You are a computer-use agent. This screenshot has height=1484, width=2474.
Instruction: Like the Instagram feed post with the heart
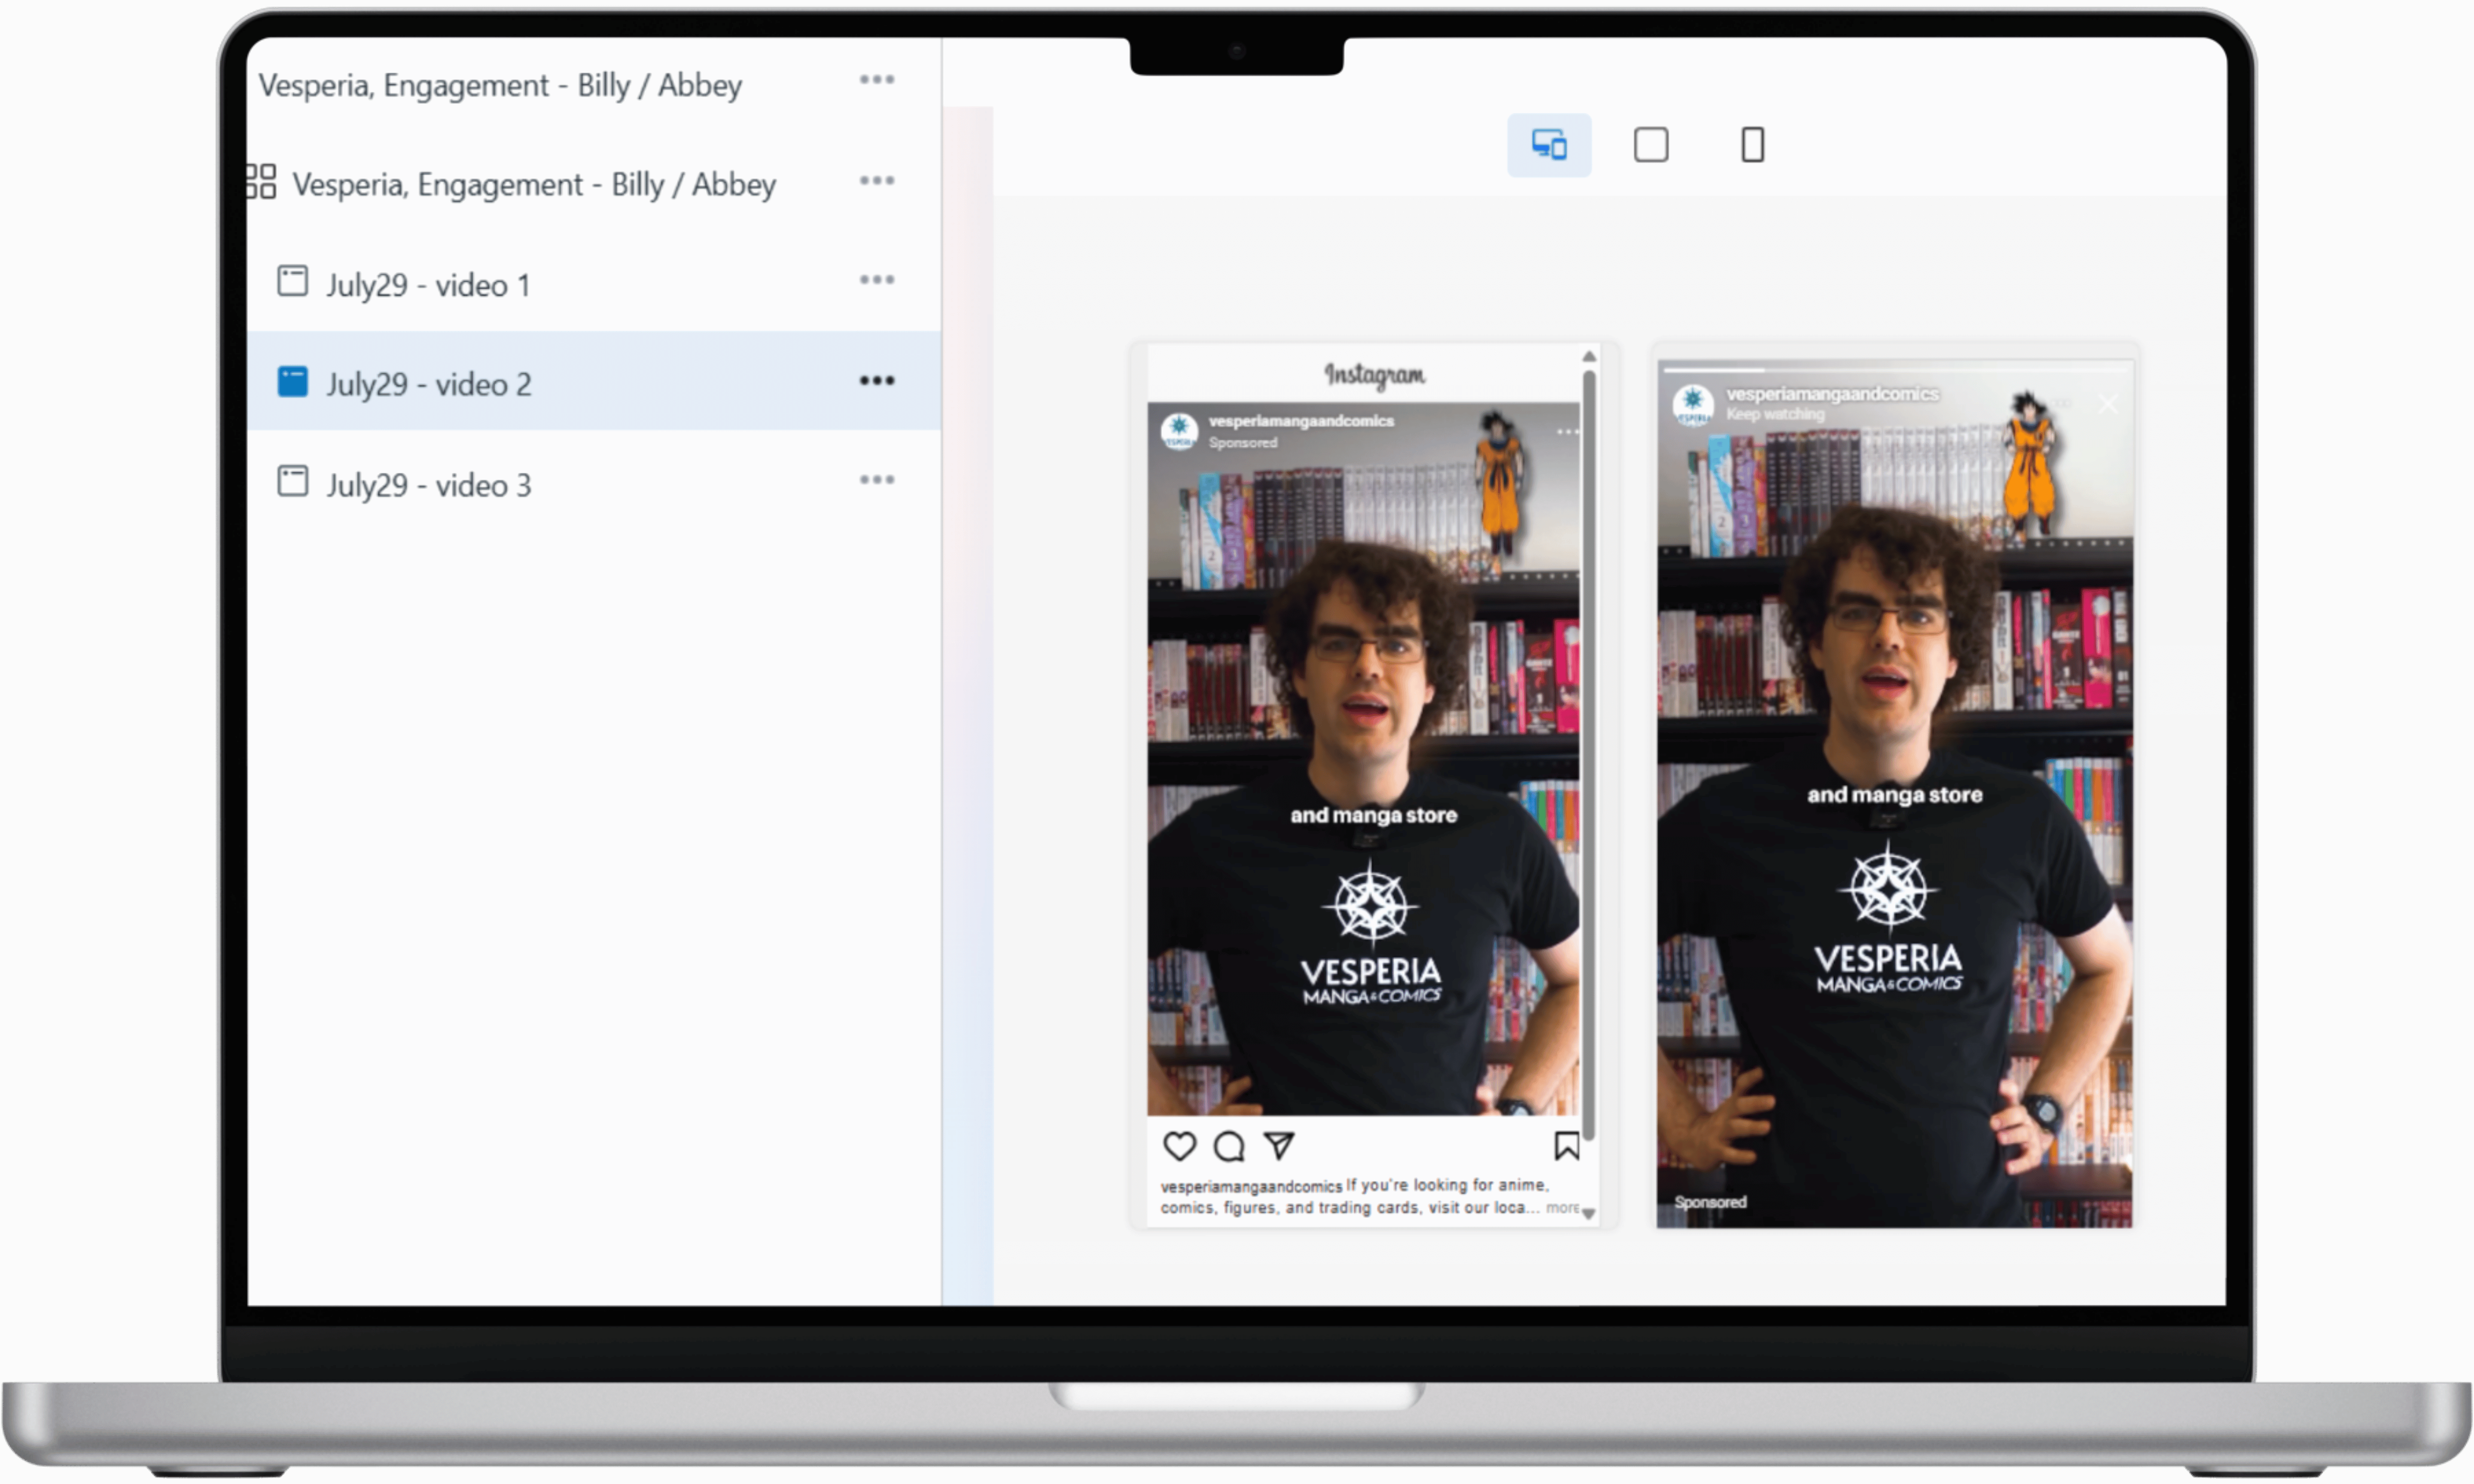click(x=1179, y=1146)
